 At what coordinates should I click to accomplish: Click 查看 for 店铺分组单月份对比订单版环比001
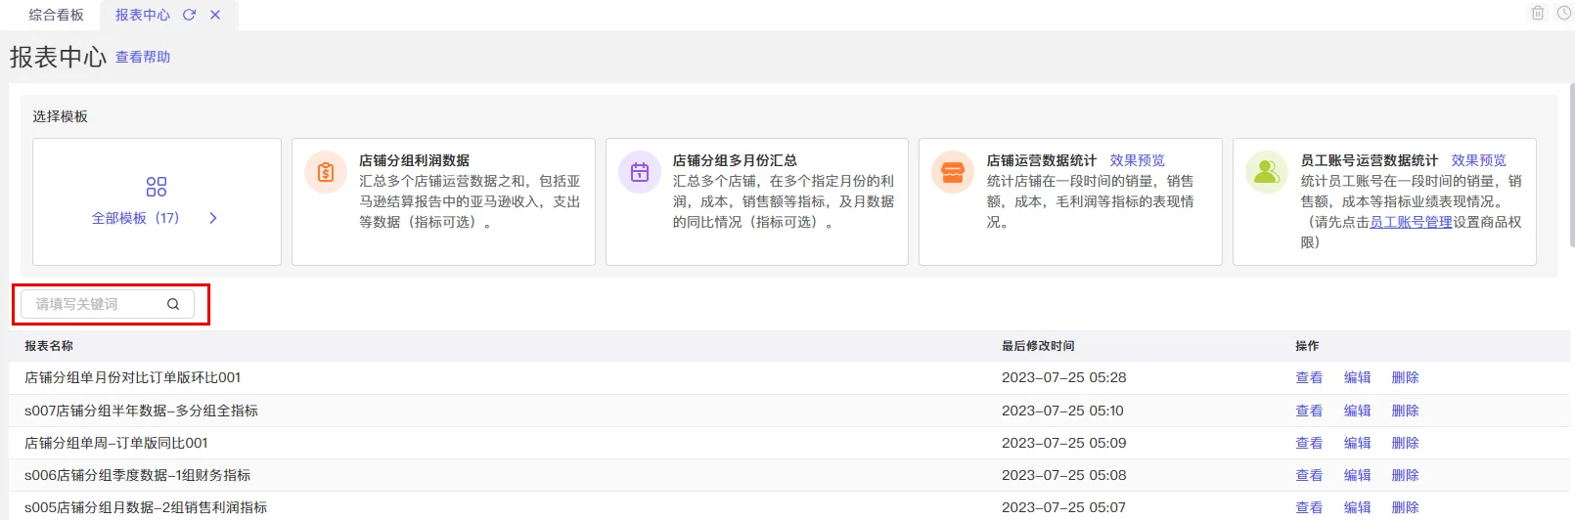(x=1309, y=377)
